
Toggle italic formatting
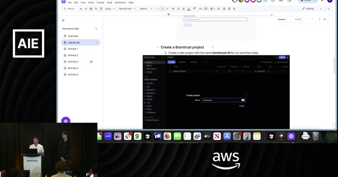click(178, 9)
